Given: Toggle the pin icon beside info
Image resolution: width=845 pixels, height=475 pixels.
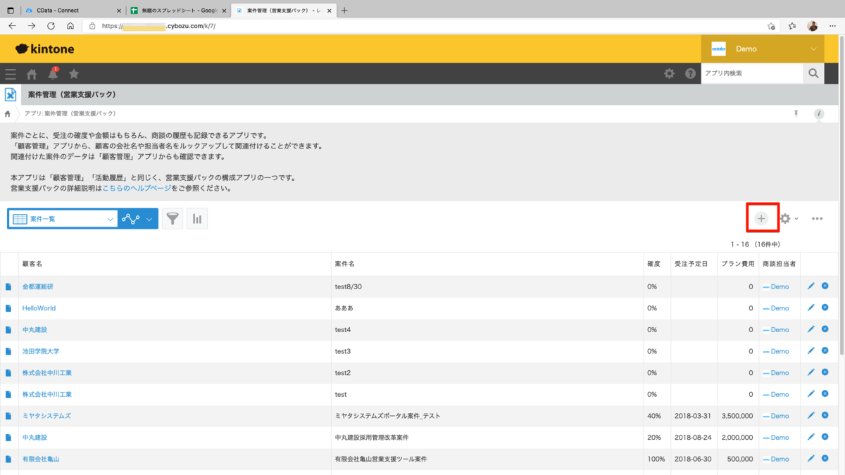Looking at the screenshot, I should click(x=796, y=114).
